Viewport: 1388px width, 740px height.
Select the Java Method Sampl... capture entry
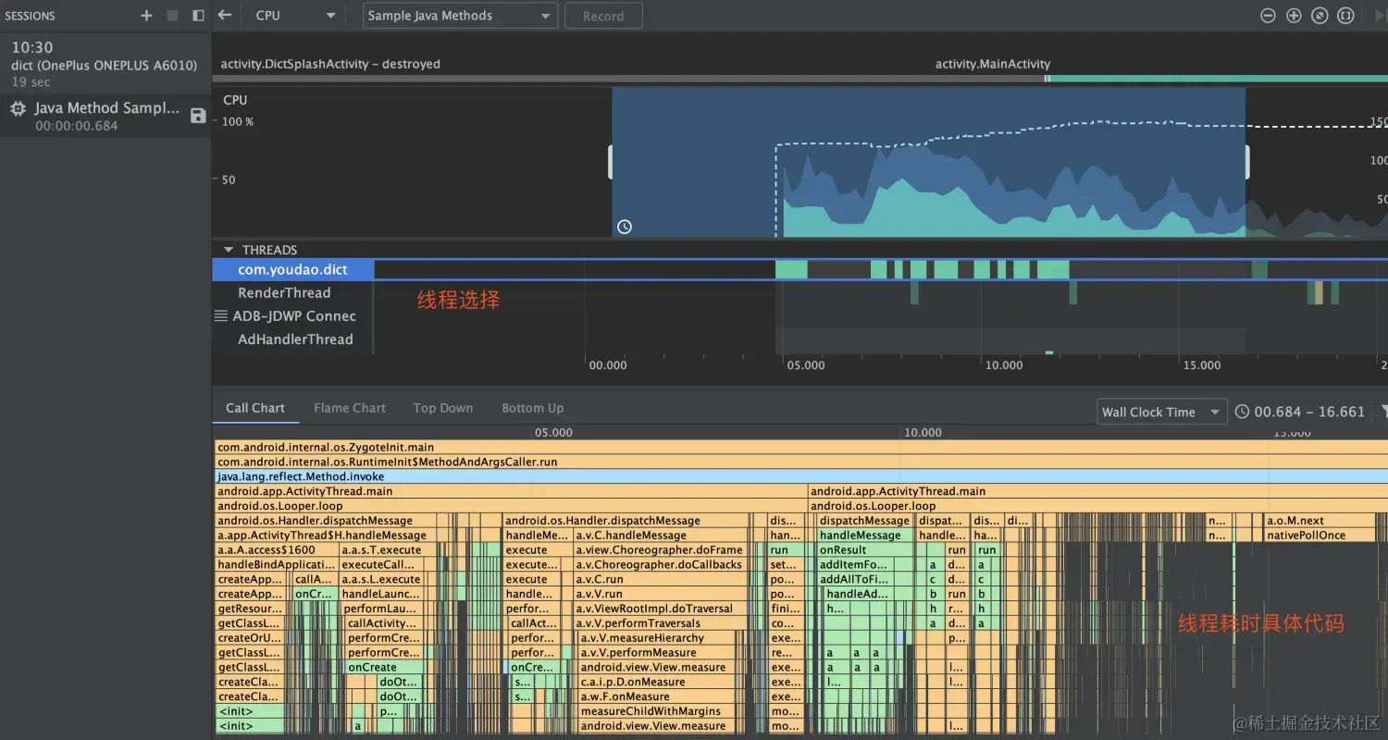105,116
